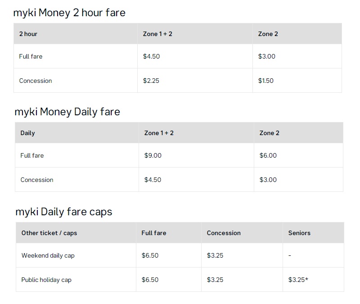The width and height of the screenshot is (360, 304).
Task: Click the "myki Money 2 hour fare" heading
Action: coord(69,13)
